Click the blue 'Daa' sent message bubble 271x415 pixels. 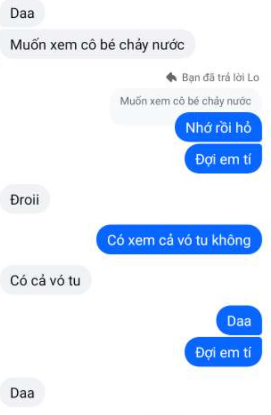point(239,320)
